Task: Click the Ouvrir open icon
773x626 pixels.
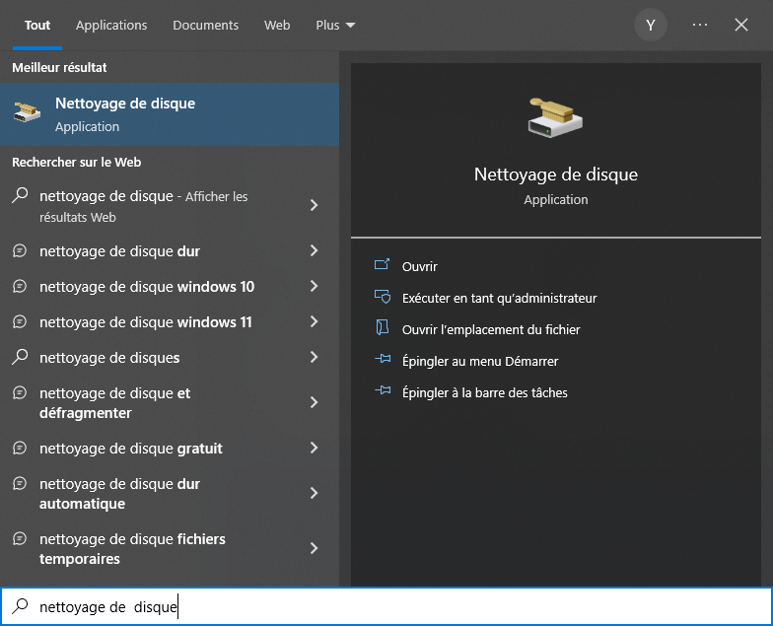Action: coord(383,266)
